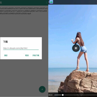Screen dimensions: 97x97
Task: Clear the URL with the 清空 button
Action: pyautogui.click(x=6, y=56)
